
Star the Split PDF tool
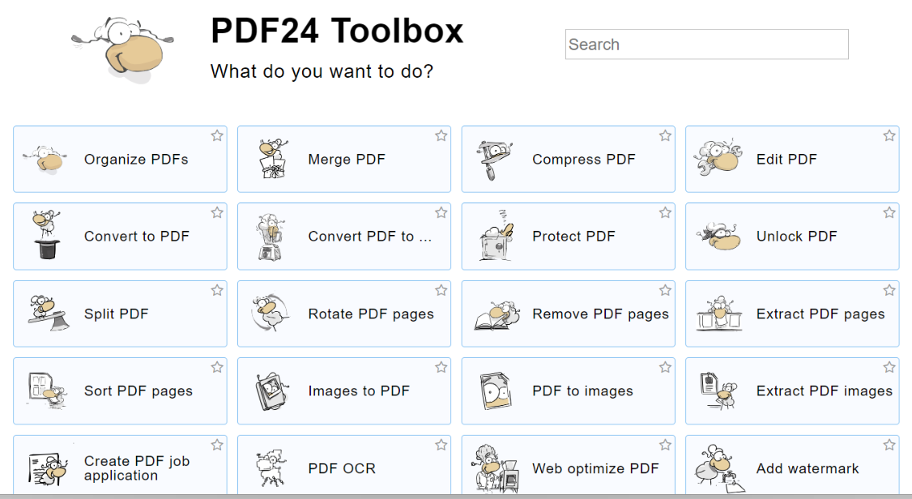click(x=217, y=290)
